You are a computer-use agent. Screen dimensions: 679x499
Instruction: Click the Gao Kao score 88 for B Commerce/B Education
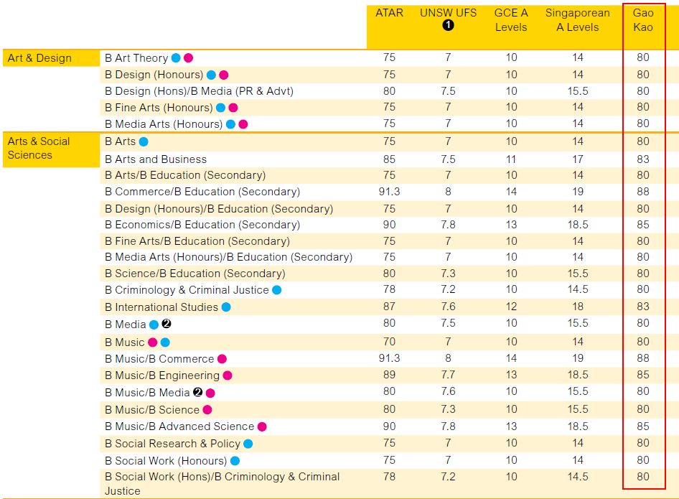point(643,192)
